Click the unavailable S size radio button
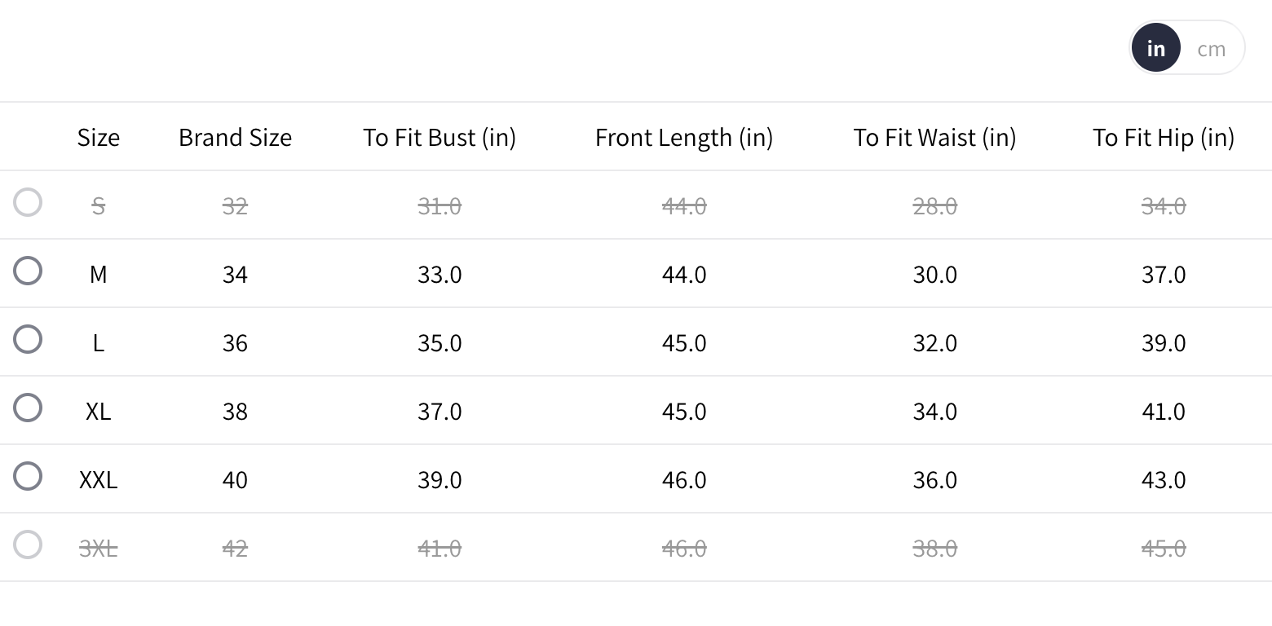Image resolution: width=1272 pixels, height=626 pixels. tap(28, 202)
